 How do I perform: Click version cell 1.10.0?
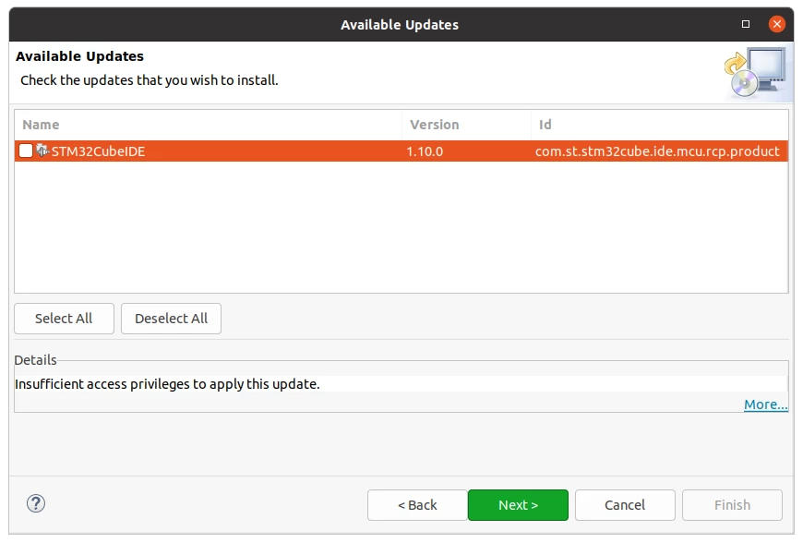[425, 151]
